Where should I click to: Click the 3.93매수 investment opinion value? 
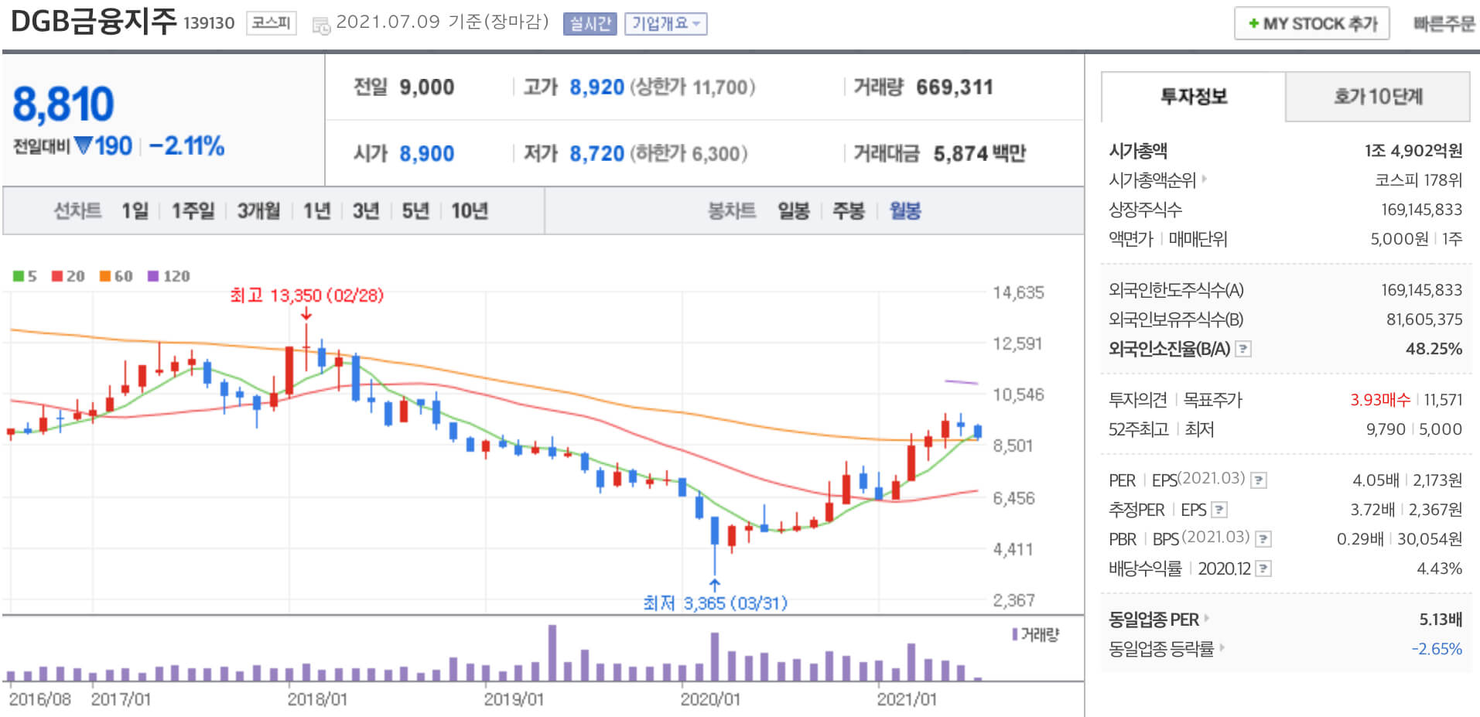pos(1380,400)
